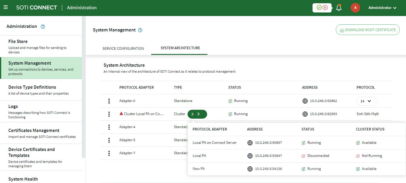Screen dimensions: 406x183
Task: Open kebab menu for Adapter-4 row
Action: coord(109,127)
